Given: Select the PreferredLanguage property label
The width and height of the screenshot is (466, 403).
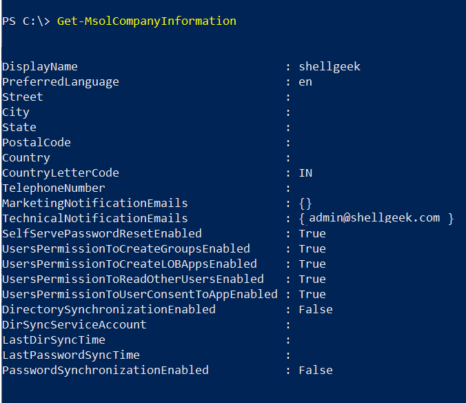Looking at the screenshot, I should pos(61,82).
